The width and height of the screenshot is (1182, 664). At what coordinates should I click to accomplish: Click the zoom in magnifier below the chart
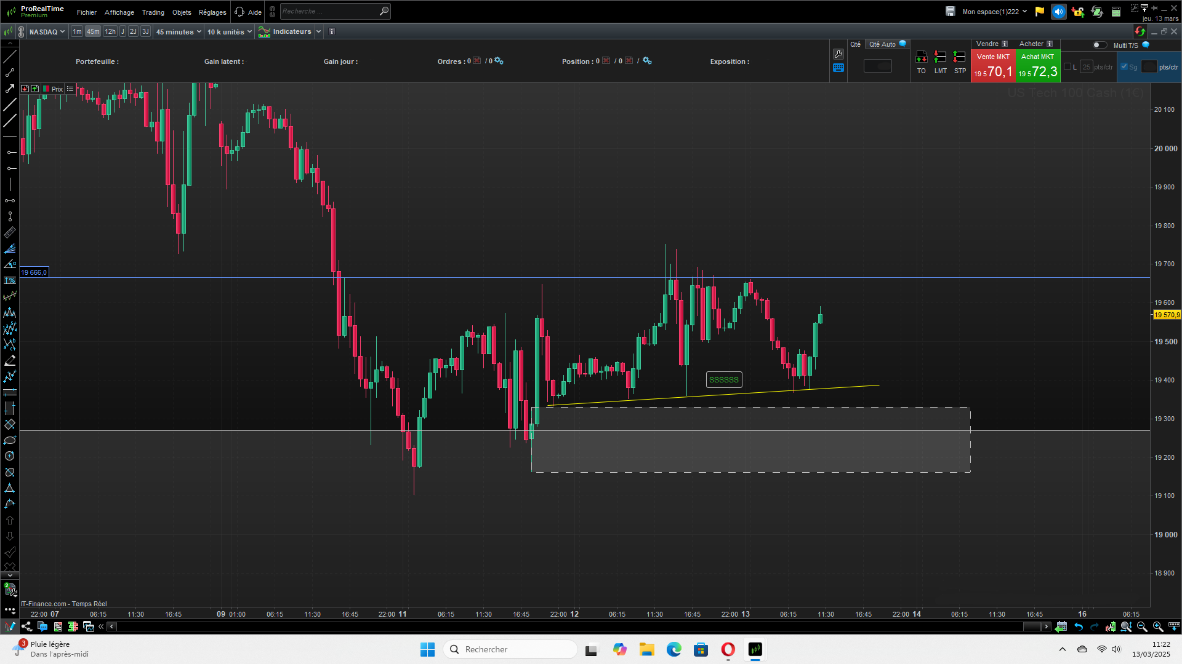tap(1158, 626)
